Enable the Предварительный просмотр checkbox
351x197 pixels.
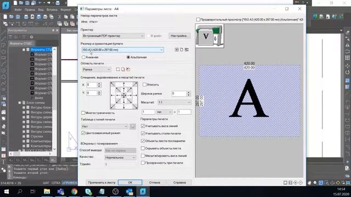[x=198, y=20]
